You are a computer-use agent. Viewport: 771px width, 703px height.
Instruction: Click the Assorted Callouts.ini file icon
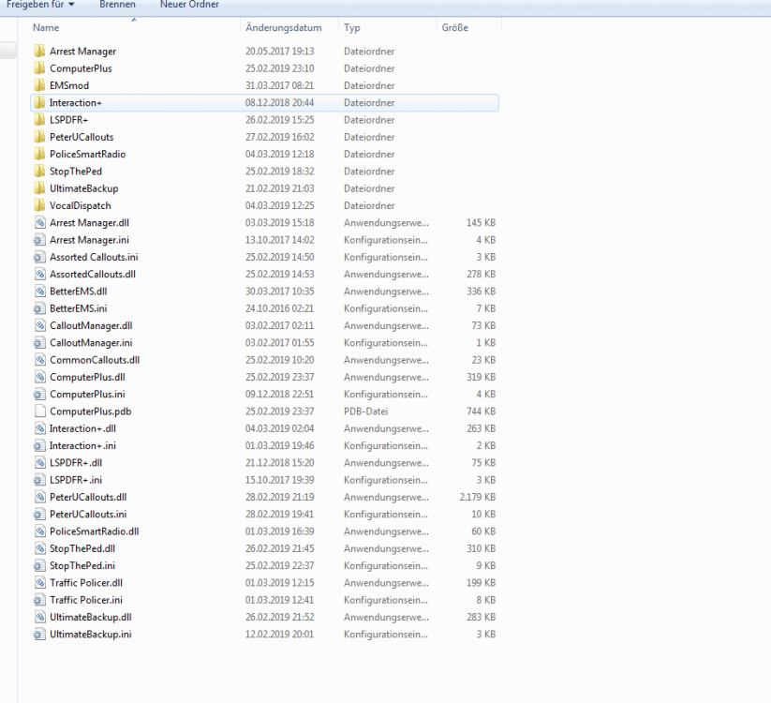click(x=40, y=257)
